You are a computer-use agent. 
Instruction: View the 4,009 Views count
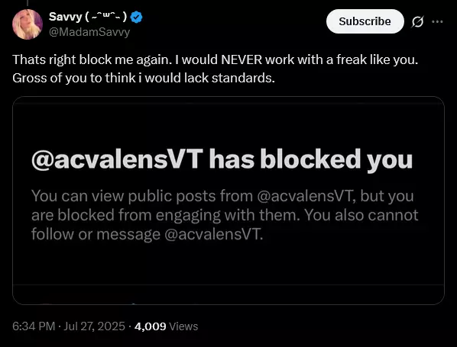(x=166, y=326)
